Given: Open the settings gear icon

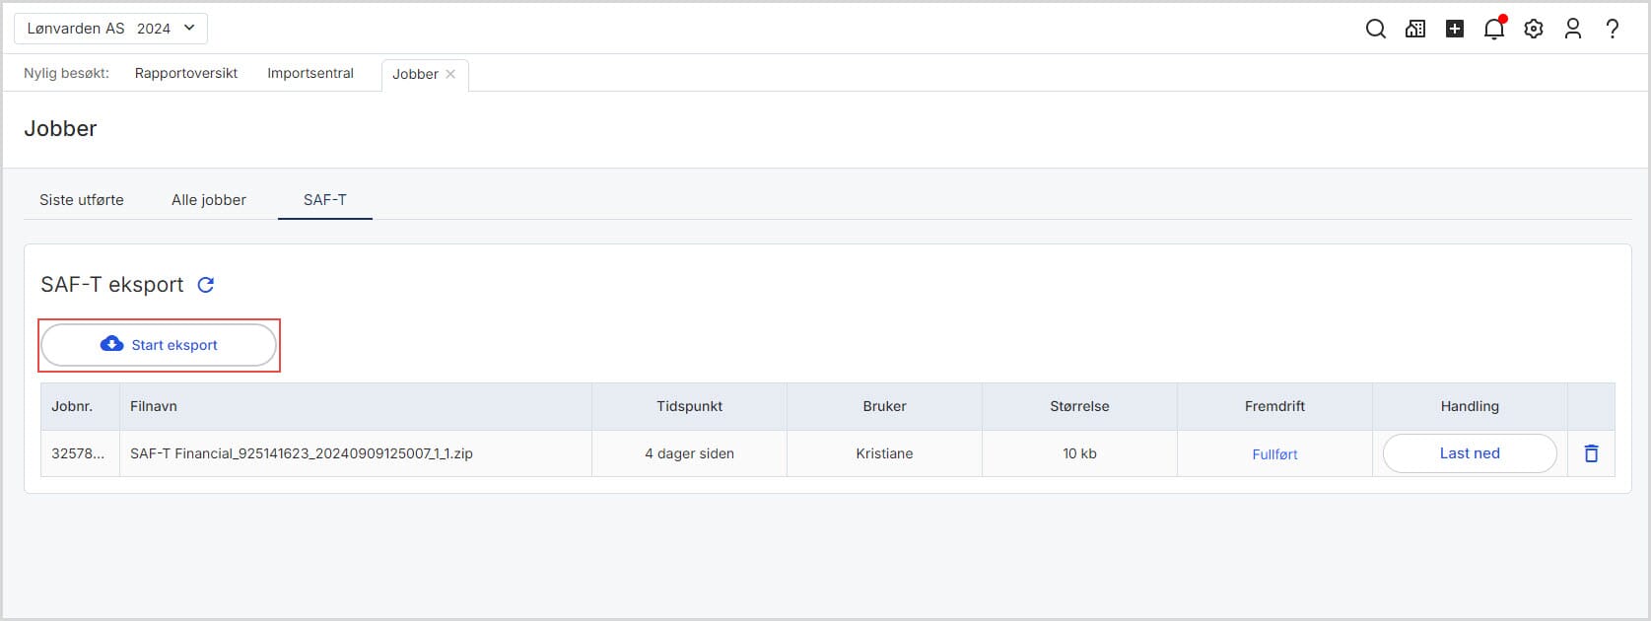Looking at the screenshot, I should pyautogui.click(x=1534, y=29).
